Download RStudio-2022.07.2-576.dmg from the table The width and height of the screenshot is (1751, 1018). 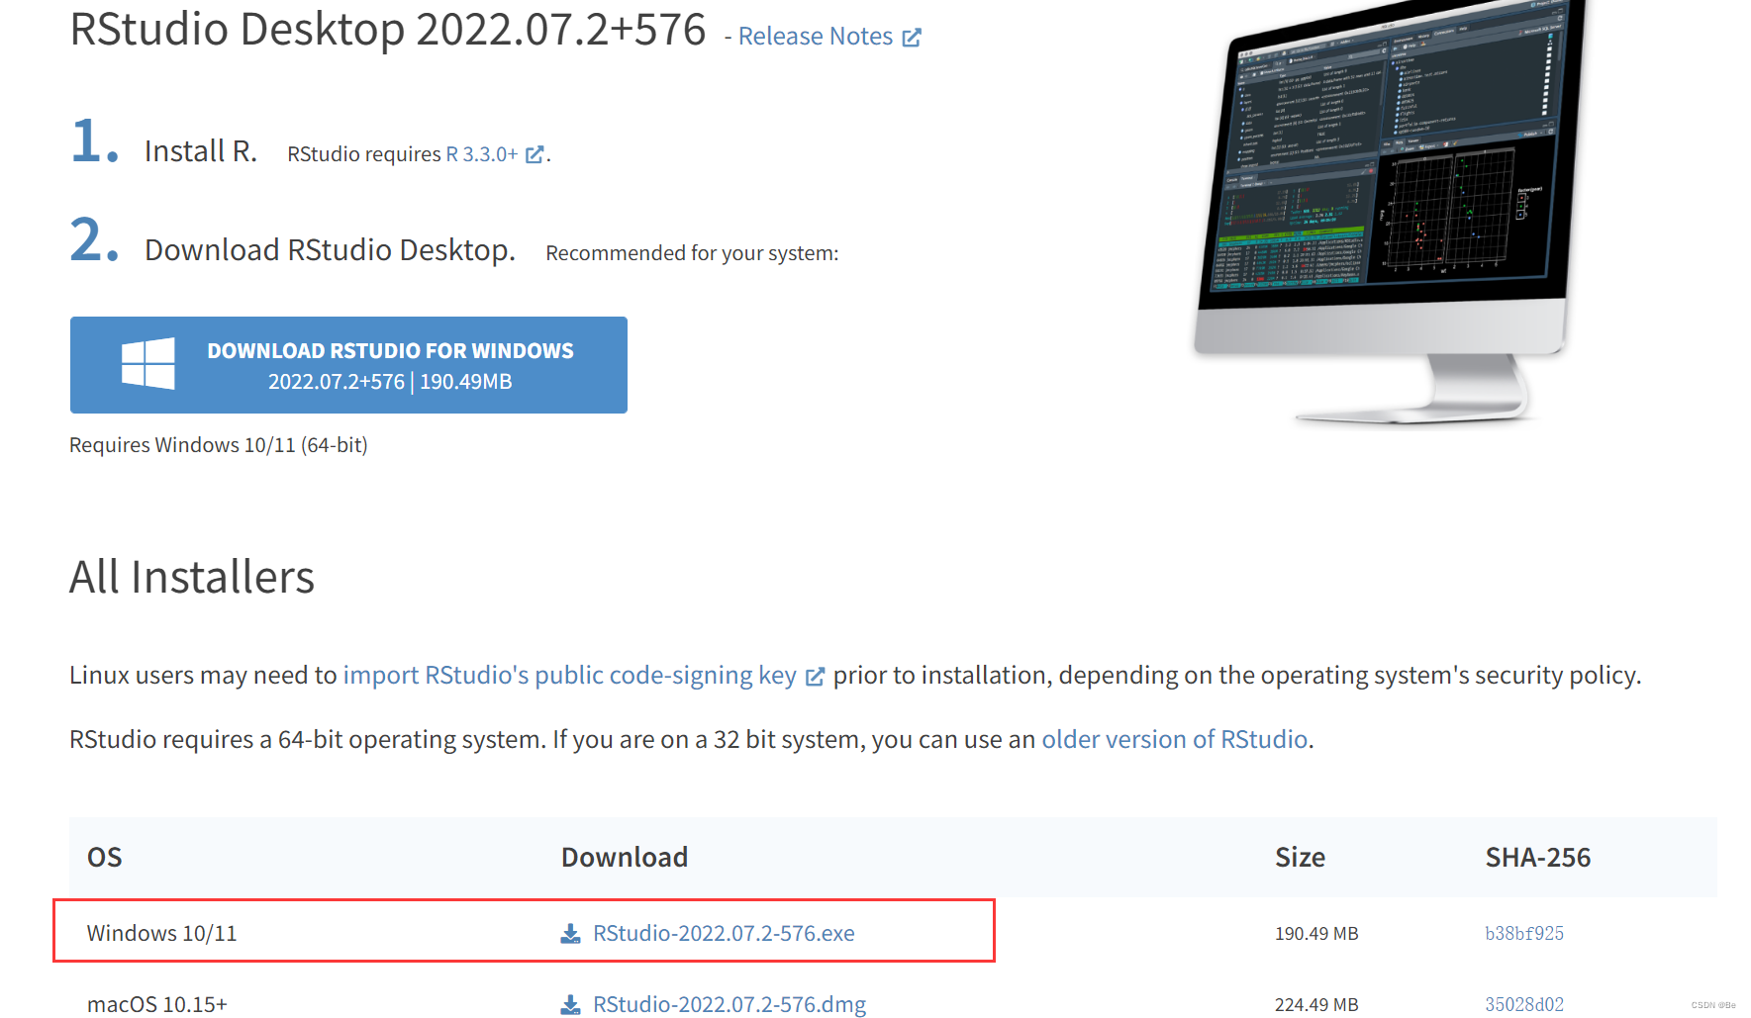coord(729,1004)
